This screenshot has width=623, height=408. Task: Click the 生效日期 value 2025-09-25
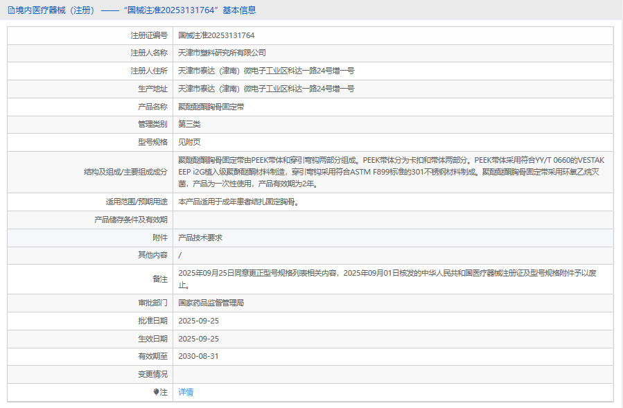[x=198, y=339]
